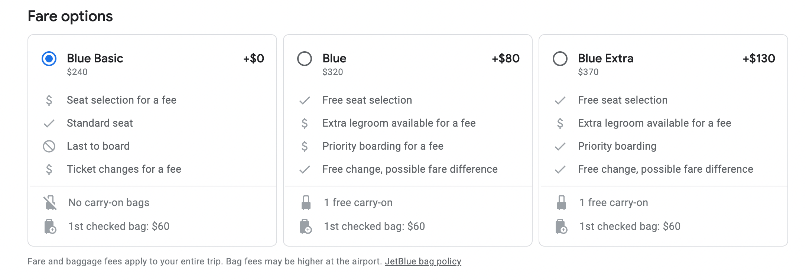Click the Blue Extra fare title
The width and height of the screenshot is (806, 280).
605,58
